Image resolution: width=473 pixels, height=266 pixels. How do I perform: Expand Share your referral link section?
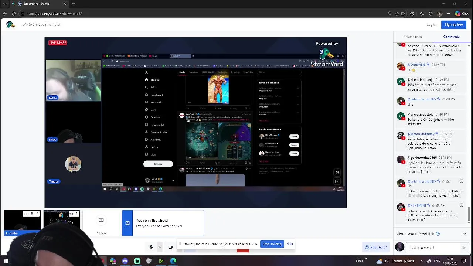point(465,234)
